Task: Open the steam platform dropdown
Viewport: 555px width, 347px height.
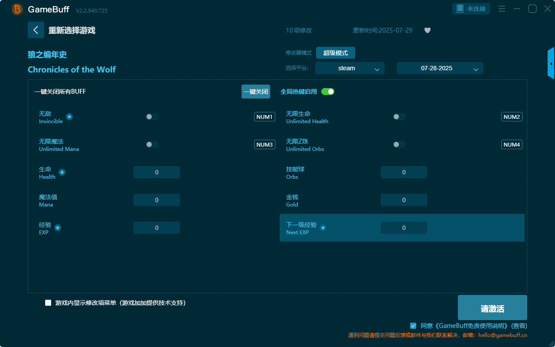Action: pos(350,68)
